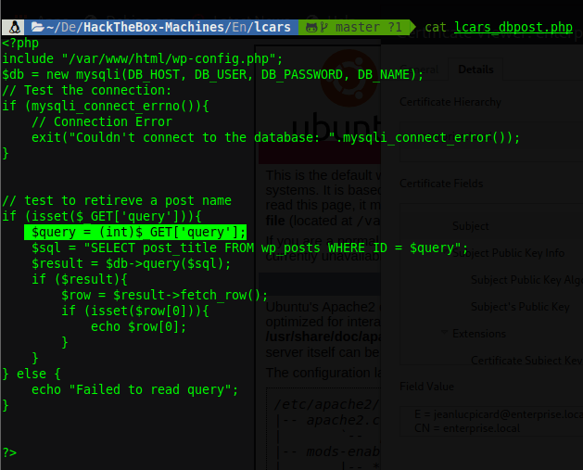Select Subject Public Key Algorithm item
The width and height of the screenshot is (583, 470).
point(526,280)
